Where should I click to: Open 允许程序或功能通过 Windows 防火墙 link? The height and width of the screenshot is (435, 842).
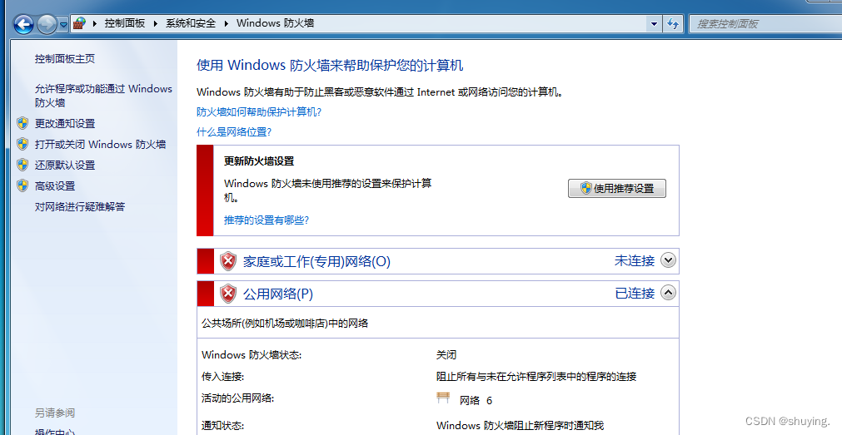click(x=103, y=96)
